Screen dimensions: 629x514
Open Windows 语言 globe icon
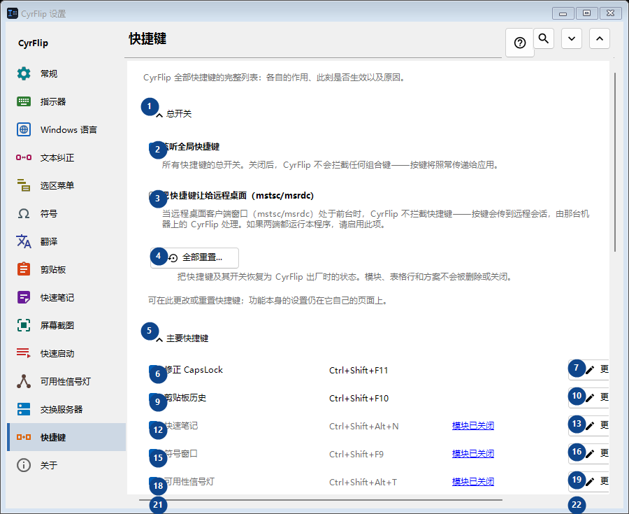point(24,129)
